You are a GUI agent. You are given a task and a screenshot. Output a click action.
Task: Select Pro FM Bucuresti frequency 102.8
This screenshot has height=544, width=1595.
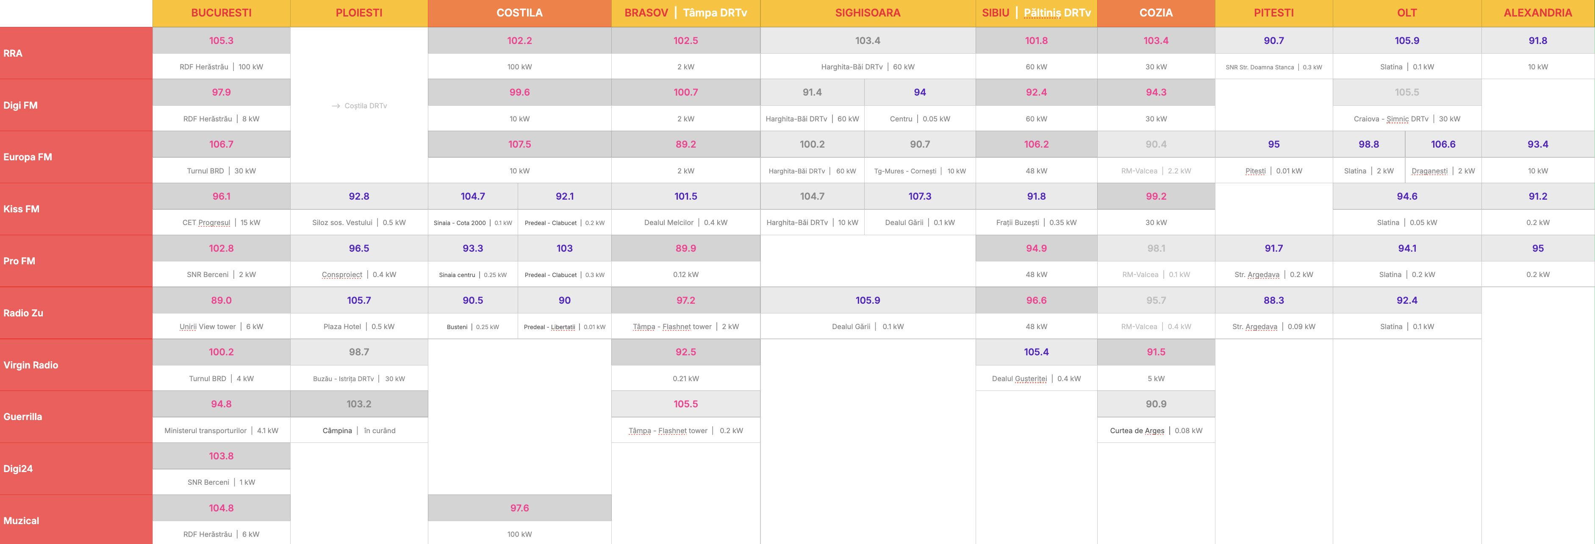[x=221, y=248]
